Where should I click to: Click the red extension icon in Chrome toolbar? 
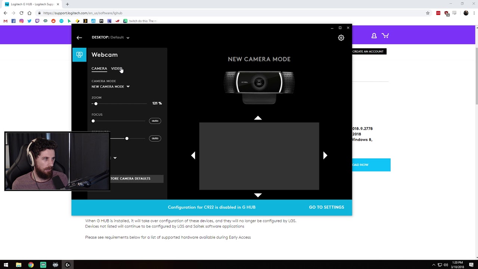pyautogui.click(x=438, y=13)
